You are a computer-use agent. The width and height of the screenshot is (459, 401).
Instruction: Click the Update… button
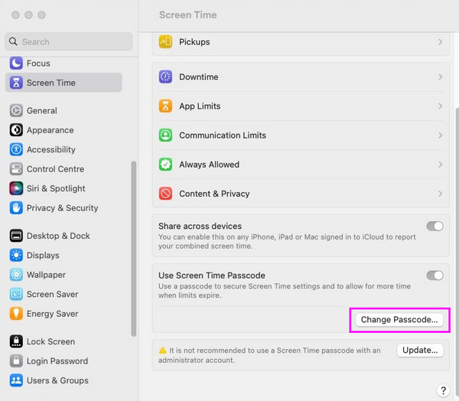[420, 350]
